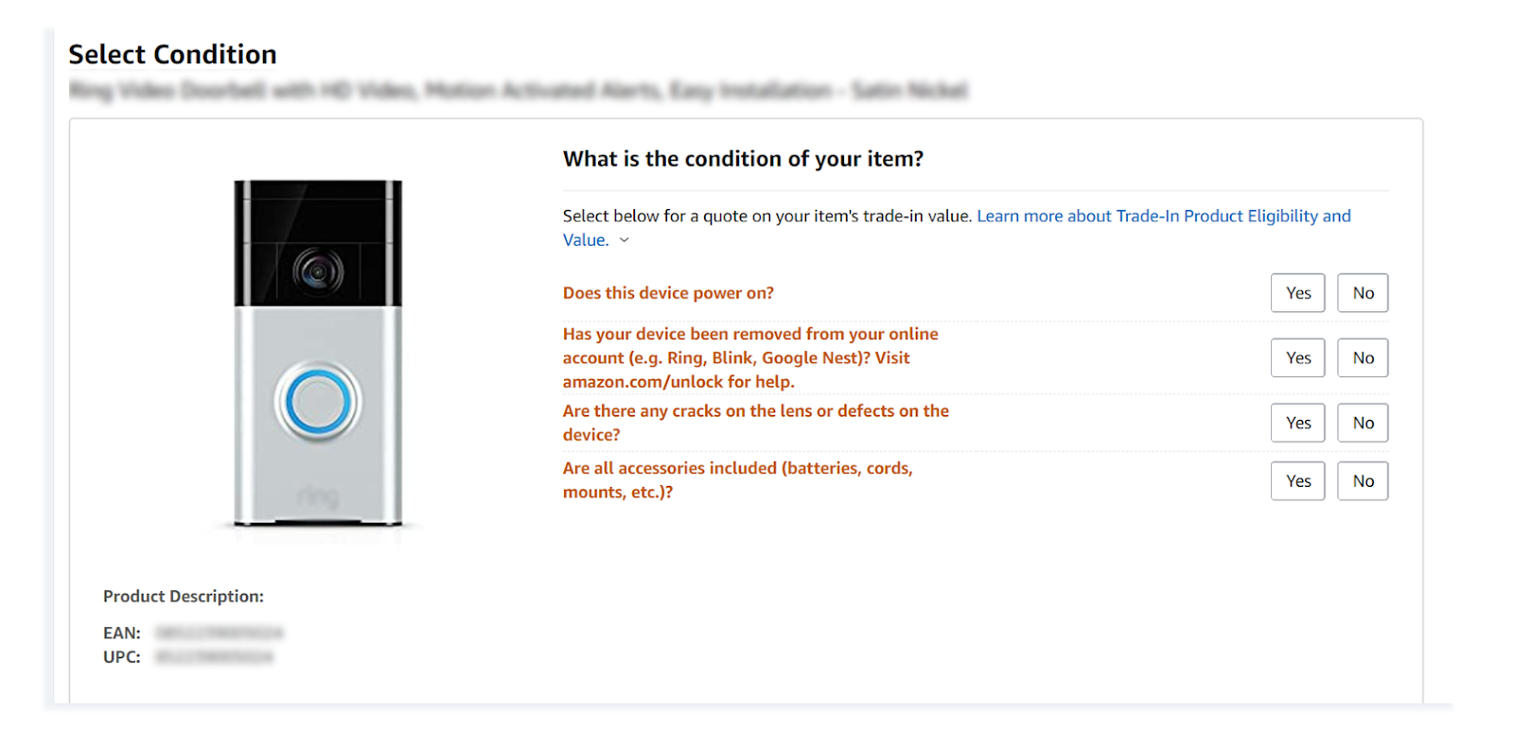This screenshot has width=1514, height=729.
Task: Click the Select Condition heading
Action: (x=172, y=55)
